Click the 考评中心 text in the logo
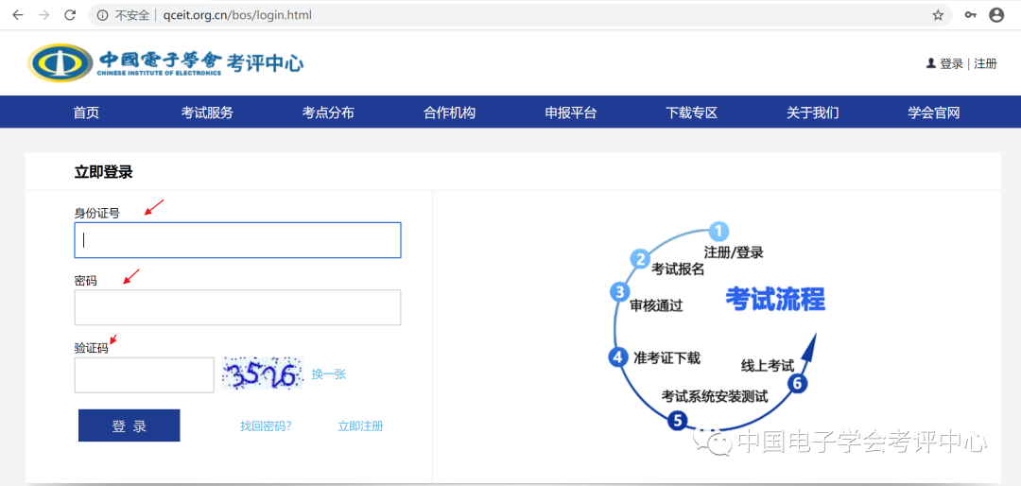Image resolution: width=1021 pixels, height=486 pixels. [265, 62]
